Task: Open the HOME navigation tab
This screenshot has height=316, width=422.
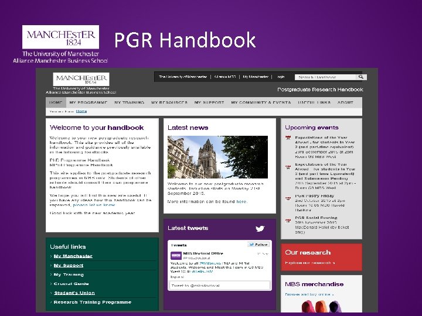Action: tap(56, 102)
